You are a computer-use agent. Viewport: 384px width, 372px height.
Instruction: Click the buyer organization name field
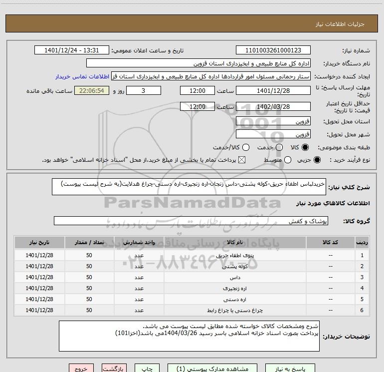[x=198, y=63]
